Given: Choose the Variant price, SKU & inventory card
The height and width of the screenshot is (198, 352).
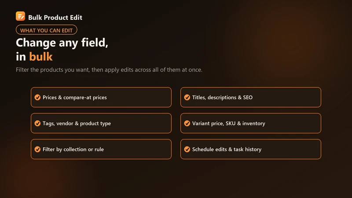Looking at the screenshot, I should pos(251,123).
